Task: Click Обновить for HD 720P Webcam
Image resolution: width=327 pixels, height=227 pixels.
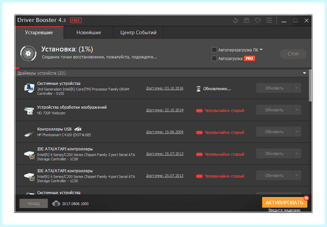Action: point(275,110)
